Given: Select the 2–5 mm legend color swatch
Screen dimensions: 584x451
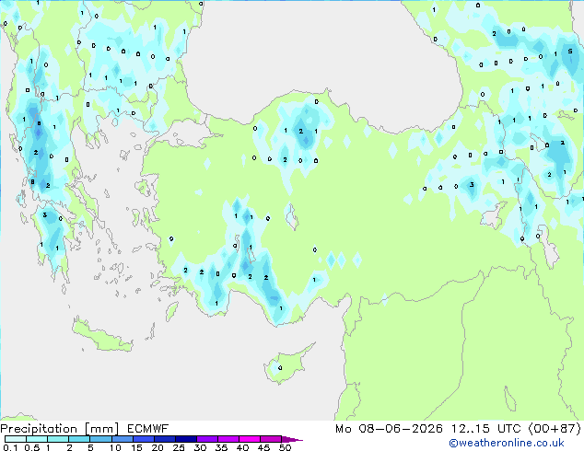Looking at the screenshot, I should [x=79, y=439].
